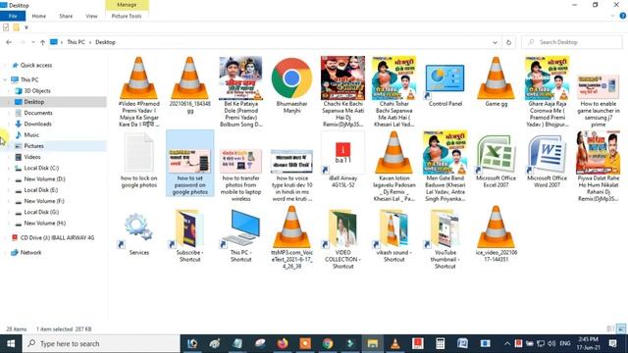Image resolution: width=628 pixels, height=353 pixels.
Task: Click the Type here to search box
Action: pos(101,343)
